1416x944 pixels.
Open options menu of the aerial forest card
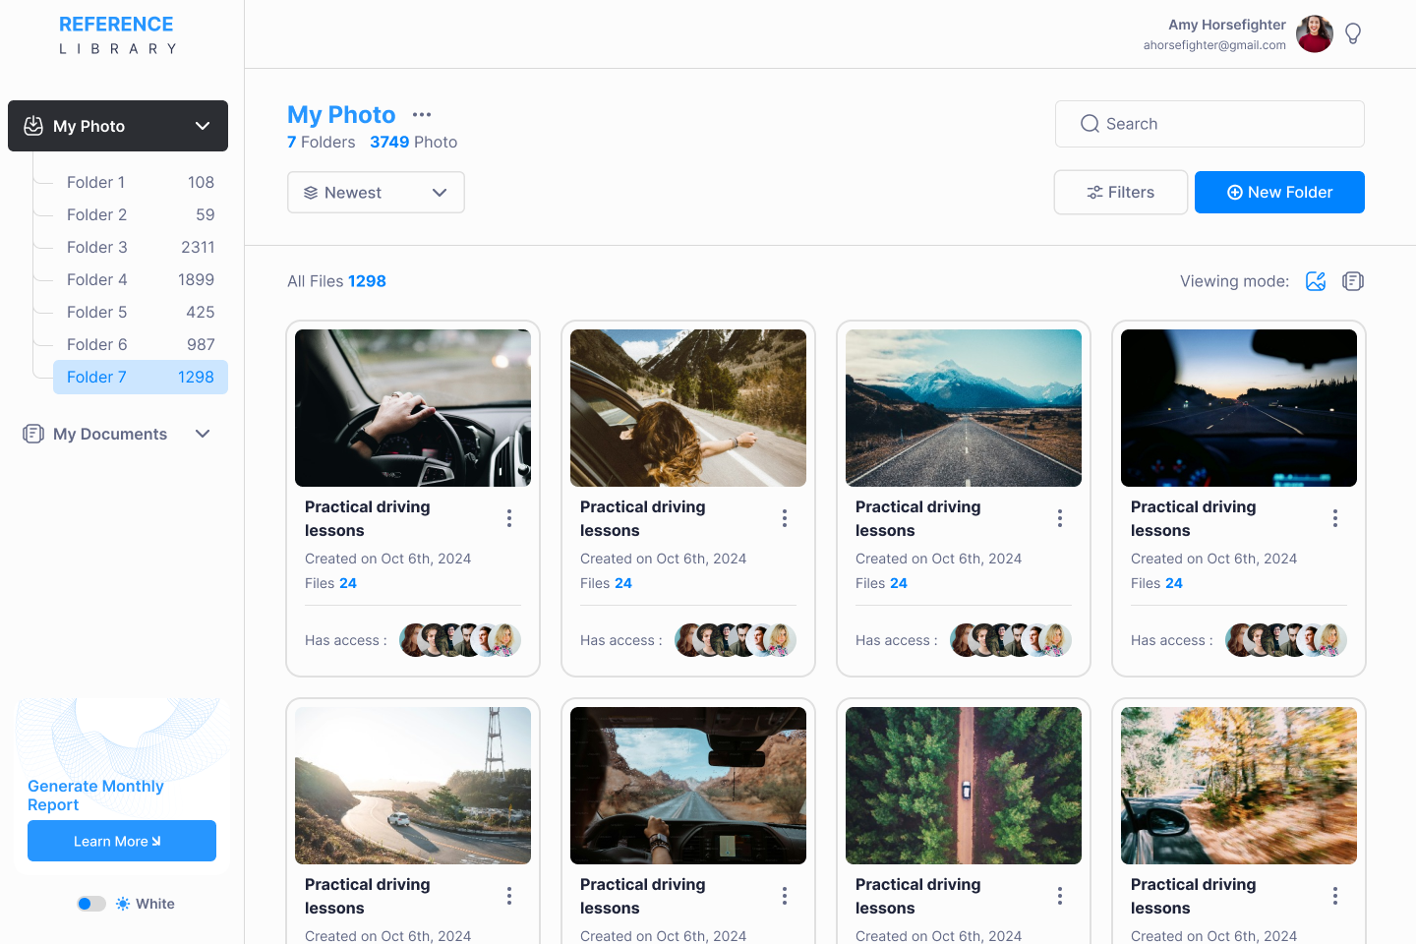1060,896
